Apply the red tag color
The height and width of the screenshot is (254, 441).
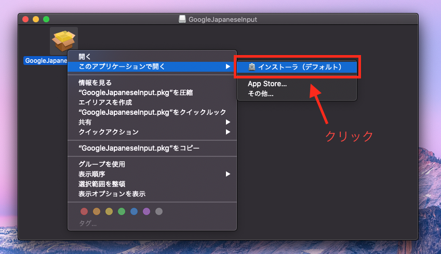point(84,211)
